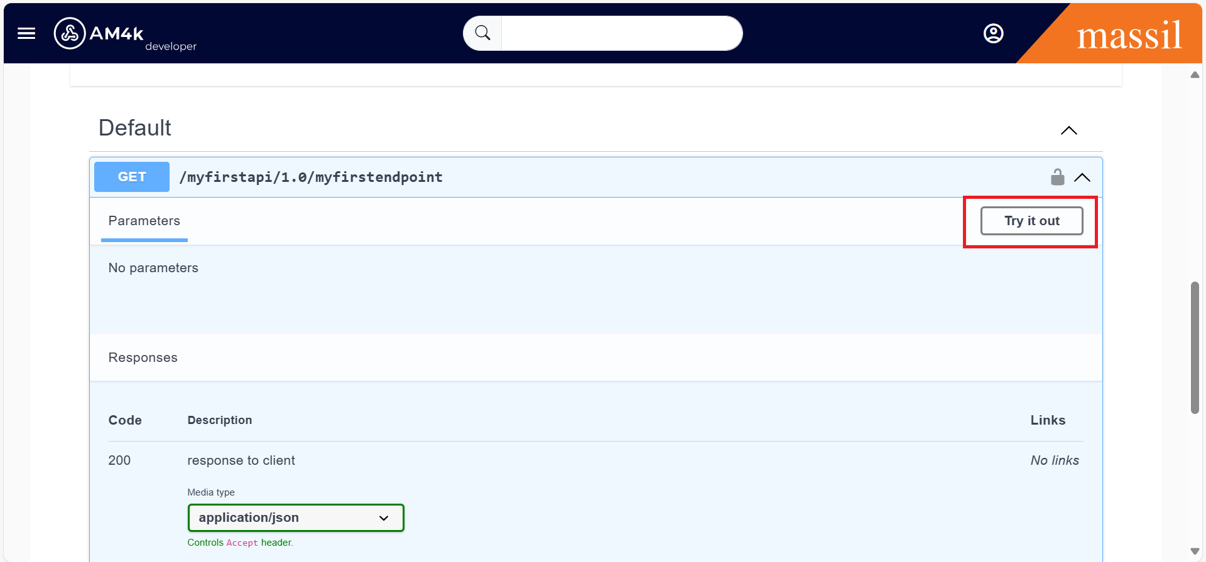Click the scroll up arrow
Image resolution: width=1206 pixels, height=562 pixels.
[x=1195, y=75]
